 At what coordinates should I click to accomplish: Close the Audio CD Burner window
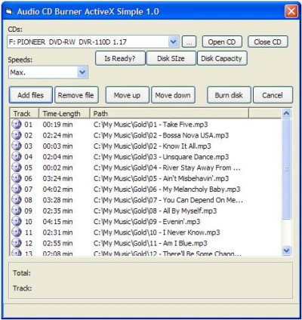pos(291,11)
